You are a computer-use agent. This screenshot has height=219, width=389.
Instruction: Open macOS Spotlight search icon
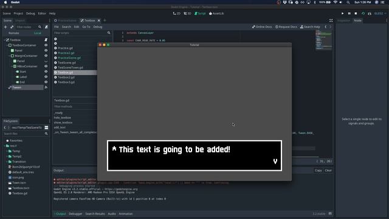[x=348, y=2]
